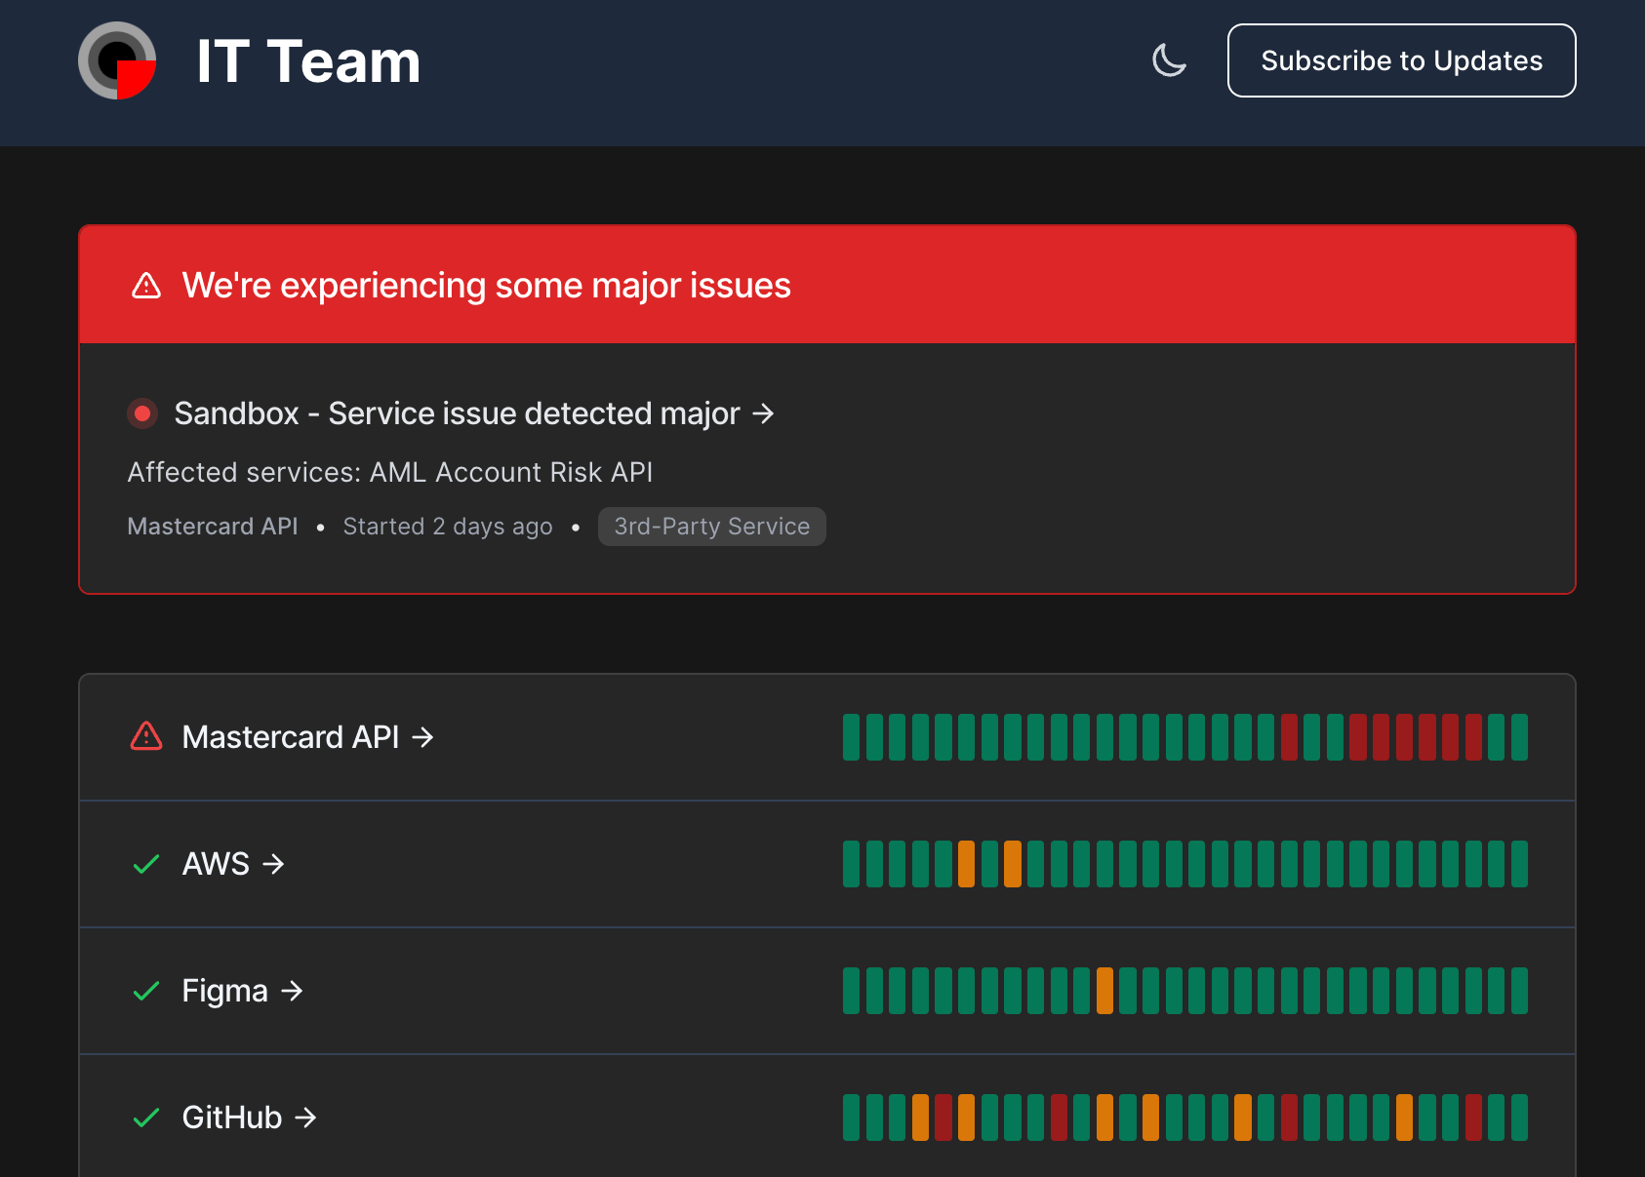The height and width of the screenshot is (1177, 1645).
Task: Open the Figma service page
Action: (242, 991)
